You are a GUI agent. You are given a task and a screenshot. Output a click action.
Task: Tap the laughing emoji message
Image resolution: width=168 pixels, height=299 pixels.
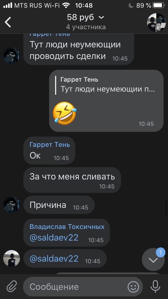pos(65,113)
